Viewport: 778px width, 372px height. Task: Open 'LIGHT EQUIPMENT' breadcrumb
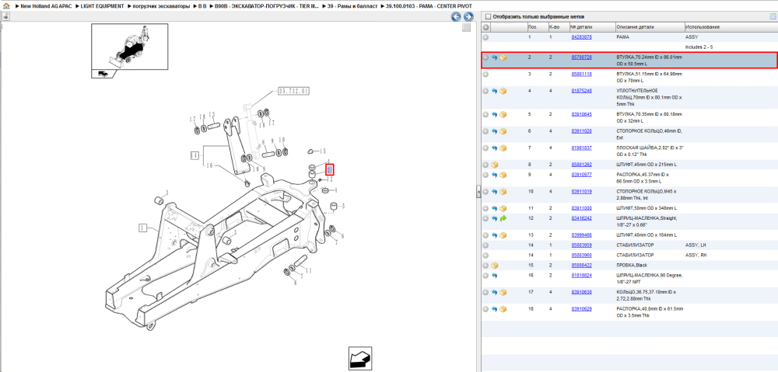pos(102,6)
